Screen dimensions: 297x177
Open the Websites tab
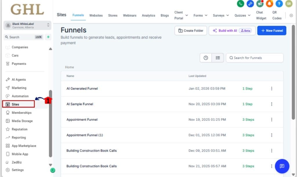(96, 15)
